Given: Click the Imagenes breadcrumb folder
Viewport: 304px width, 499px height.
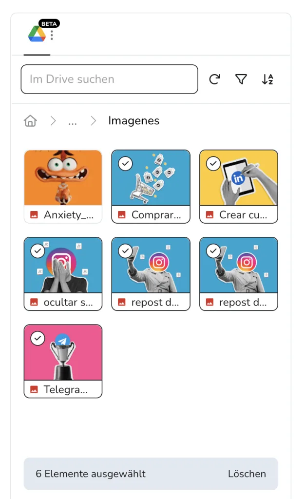Looking at the screenshot, I should point(133,121).
